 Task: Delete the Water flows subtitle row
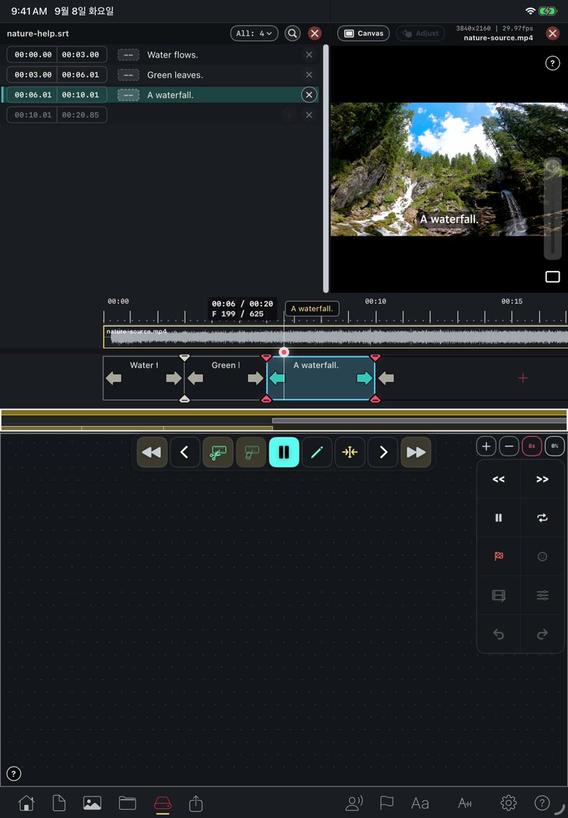click(309, 55)
